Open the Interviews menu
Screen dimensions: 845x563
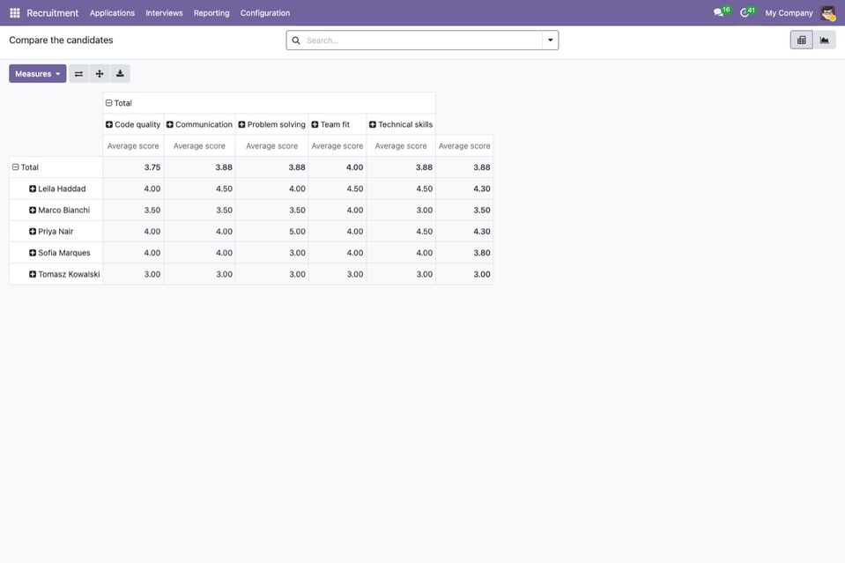(x=165, y=13)
